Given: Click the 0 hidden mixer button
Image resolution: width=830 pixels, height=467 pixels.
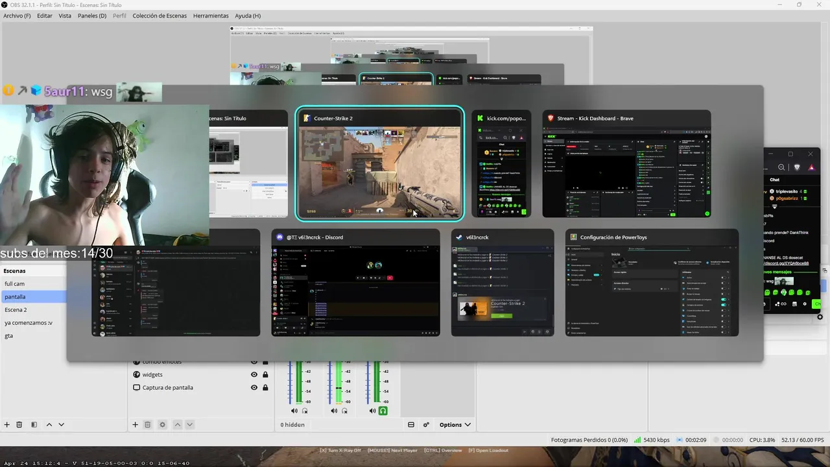Looking at the screenshot, I should pyautogui.click(x=292, y=425).
